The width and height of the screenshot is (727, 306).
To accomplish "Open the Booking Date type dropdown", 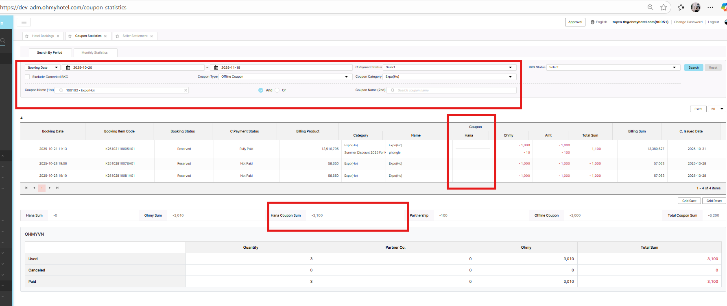I will 42,67.
